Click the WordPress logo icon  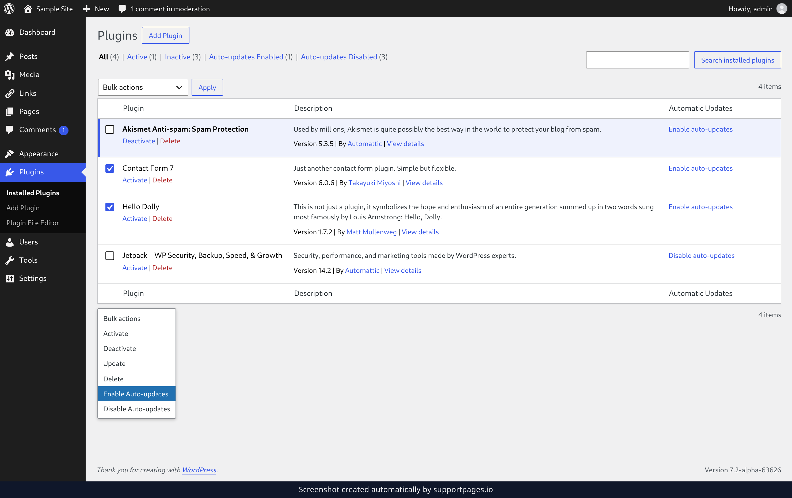9,9
